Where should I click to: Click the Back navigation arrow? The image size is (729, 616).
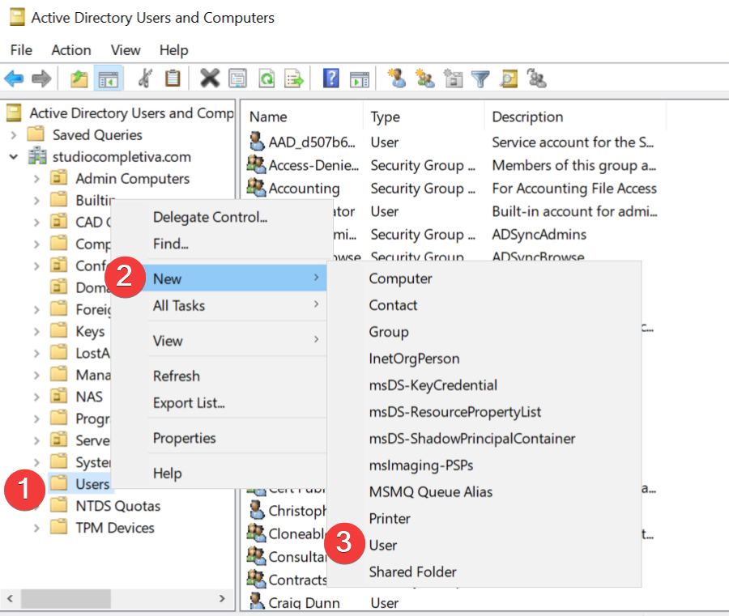click(15, 78)
